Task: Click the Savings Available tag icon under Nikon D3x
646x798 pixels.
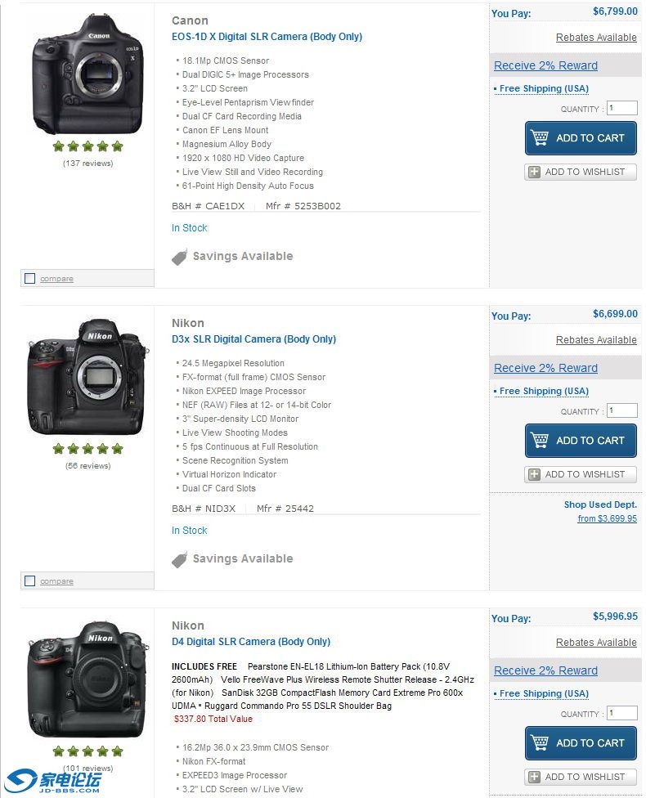Action: coord(179,558)
